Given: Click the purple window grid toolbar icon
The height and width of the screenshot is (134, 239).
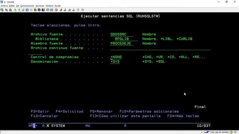Looking at the screenshot, I should (x=52, y=10).
